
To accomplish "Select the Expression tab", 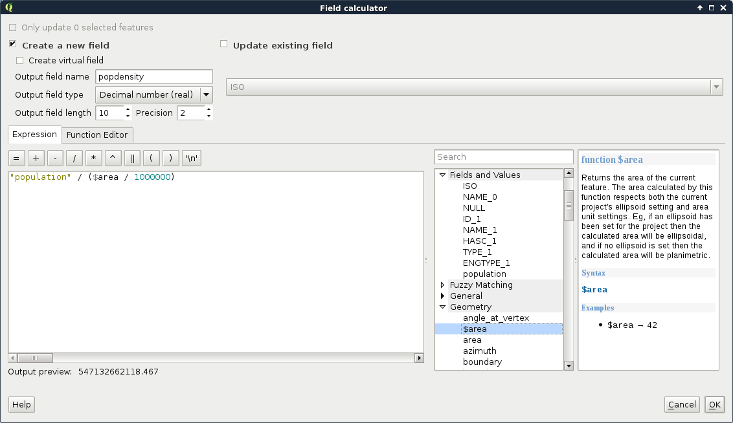I will point(35,135).
